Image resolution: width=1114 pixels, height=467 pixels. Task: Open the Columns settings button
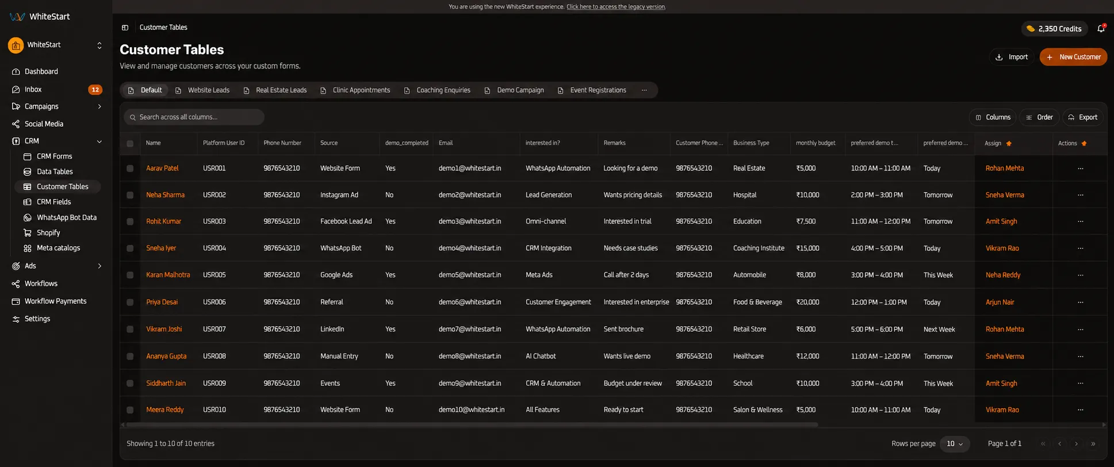coord(993,117)
